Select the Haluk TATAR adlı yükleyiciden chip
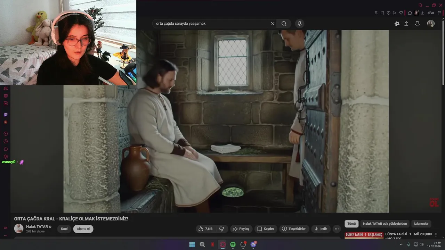The image size is (445, 250). [385, 224]
